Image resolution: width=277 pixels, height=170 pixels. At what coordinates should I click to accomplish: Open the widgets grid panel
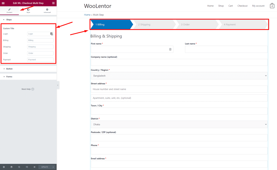pyautogui.click(x=53, y=3)
